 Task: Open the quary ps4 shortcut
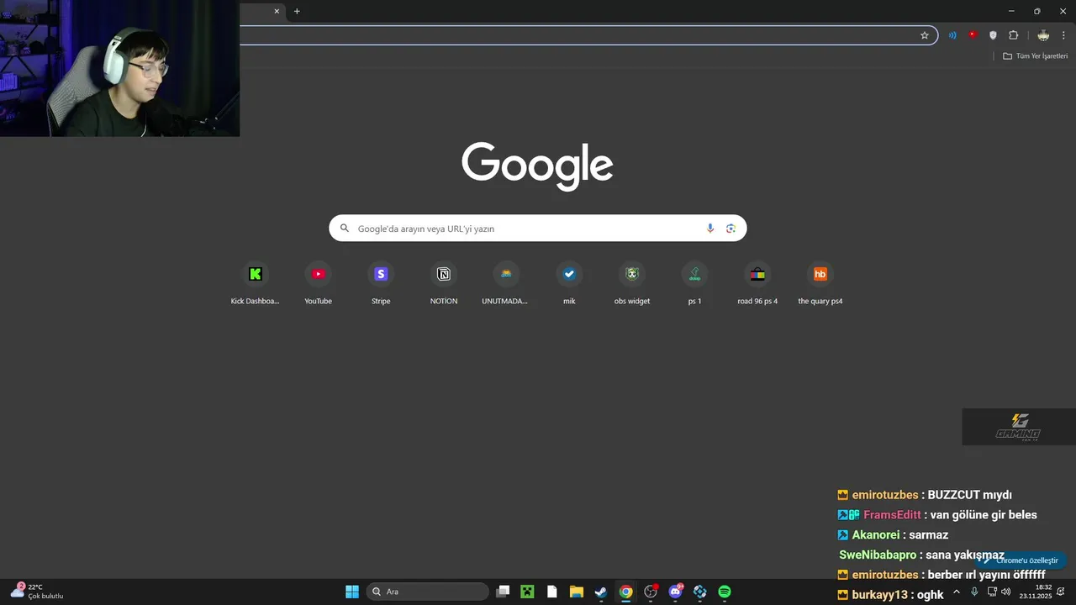820,283
